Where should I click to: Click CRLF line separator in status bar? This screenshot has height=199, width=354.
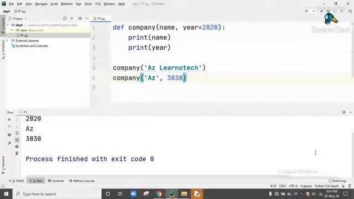pos(283,186)
